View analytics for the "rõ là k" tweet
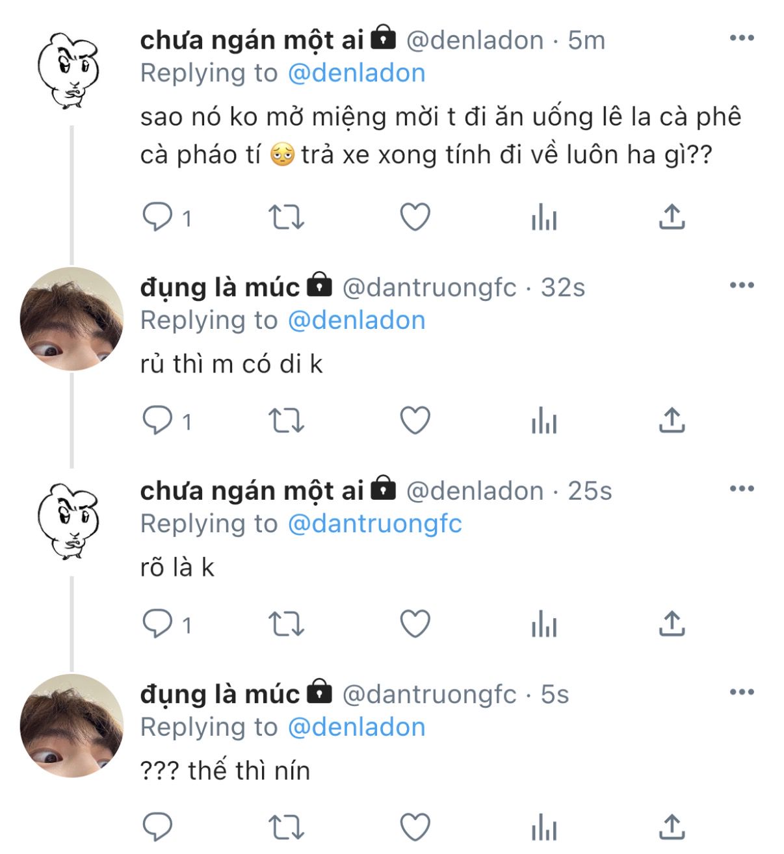This screenshot has width=784, height=854. 544,624
